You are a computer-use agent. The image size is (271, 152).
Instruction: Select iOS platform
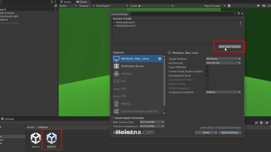click(x=138, y=81)
